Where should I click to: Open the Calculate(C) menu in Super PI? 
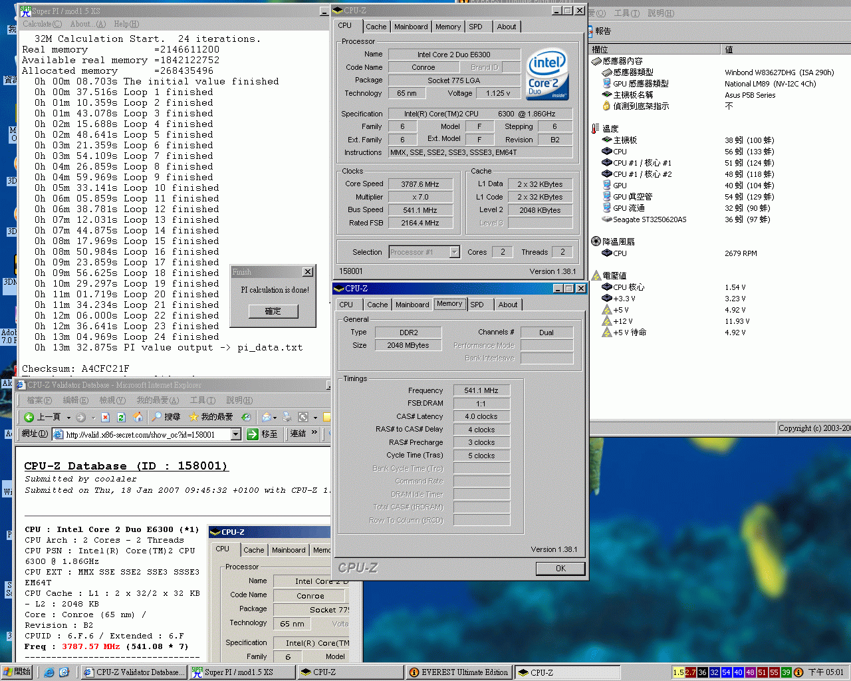pos(42,24)
